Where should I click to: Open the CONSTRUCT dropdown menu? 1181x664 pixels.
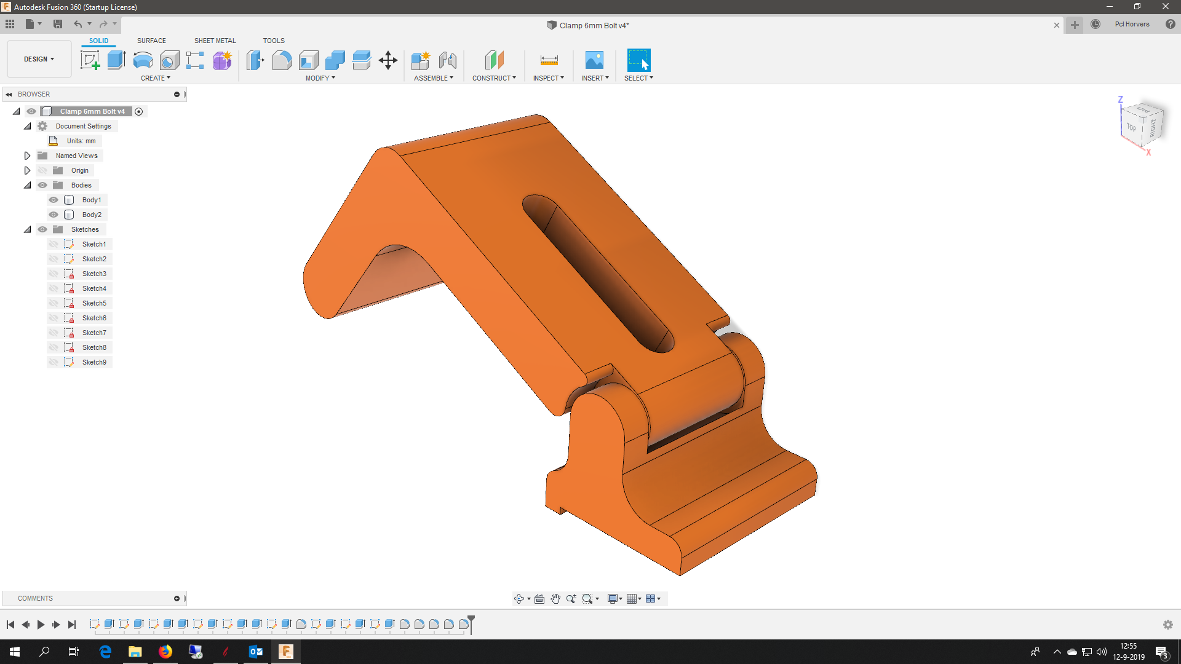click(494, 78)
